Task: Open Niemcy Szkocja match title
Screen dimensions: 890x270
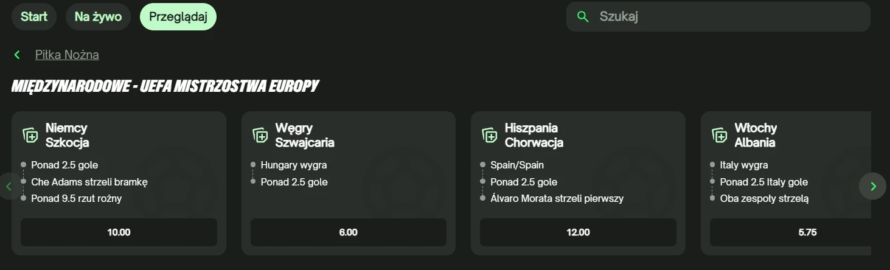Action: (x=67, y=136)
